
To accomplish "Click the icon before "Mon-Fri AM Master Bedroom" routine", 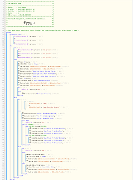I will [x=23, y=113].
